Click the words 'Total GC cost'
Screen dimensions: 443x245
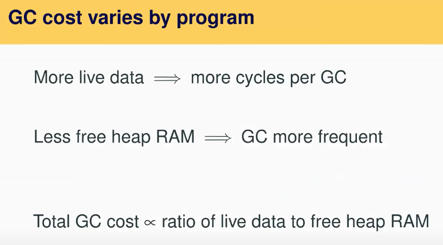pyautogui.click(x=86, y=222)
